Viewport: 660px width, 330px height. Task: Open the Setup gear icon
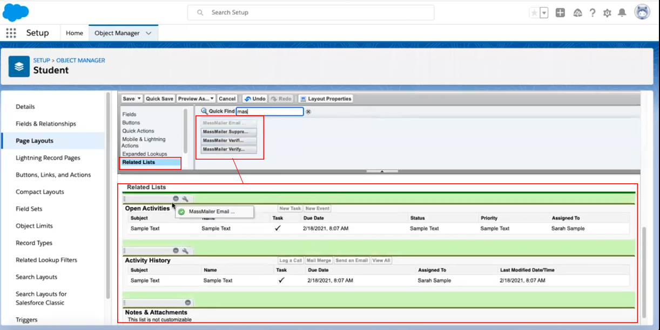607,12
